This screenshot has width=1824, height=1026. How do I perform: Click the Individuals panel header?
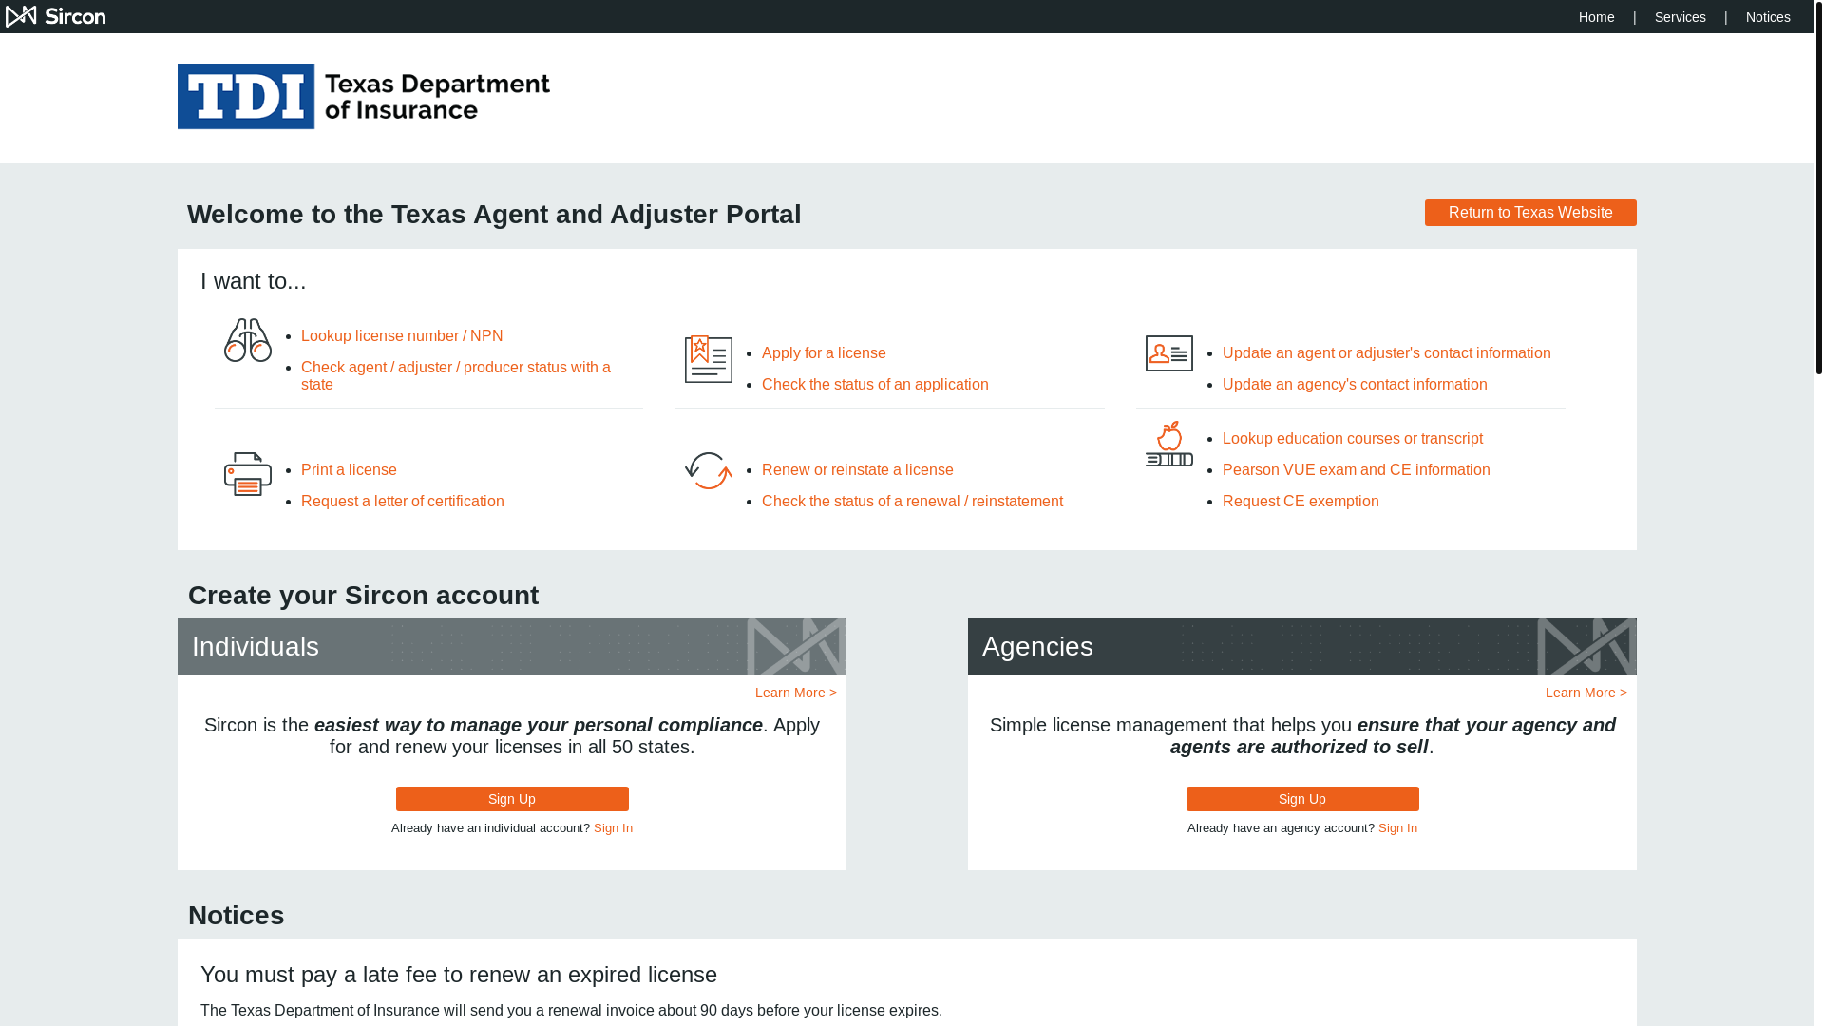(512, 647)
